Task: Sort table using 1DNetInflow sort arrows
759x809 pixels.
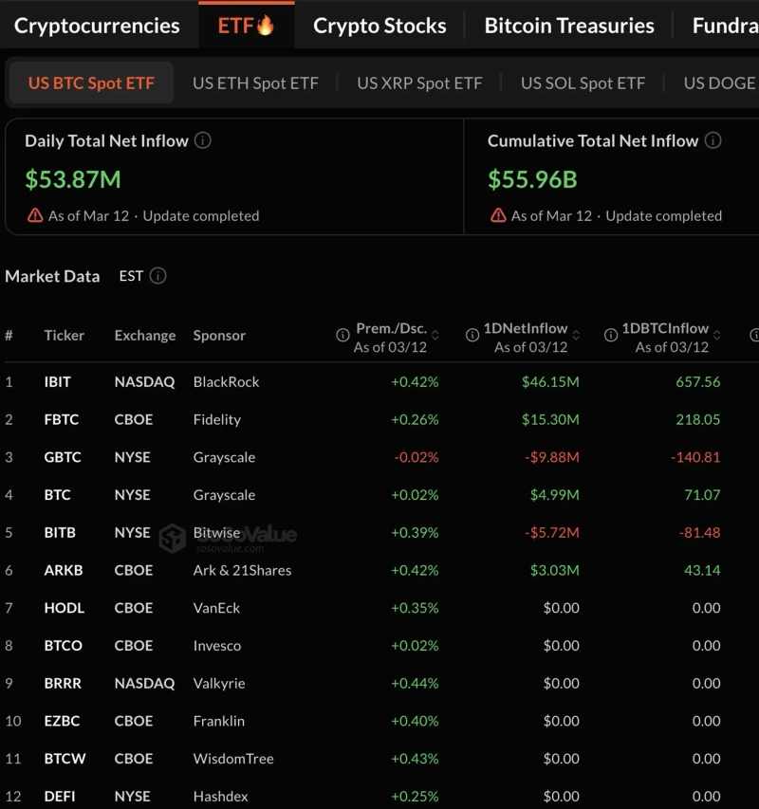Action: (x=577, y=336)
